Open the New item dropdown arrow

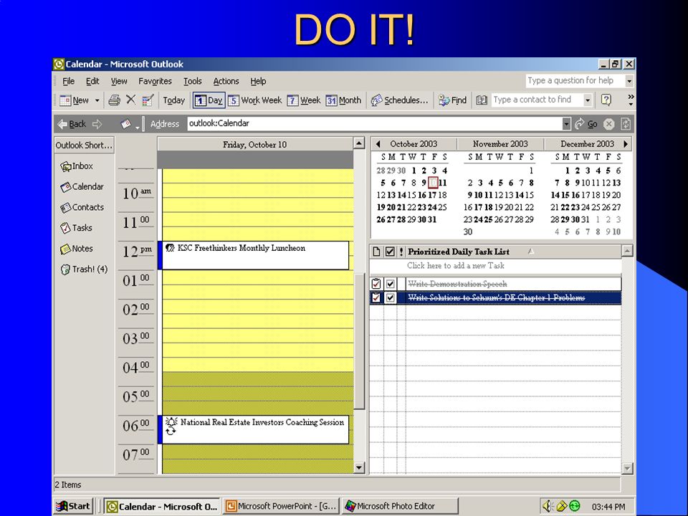point(97,100)
